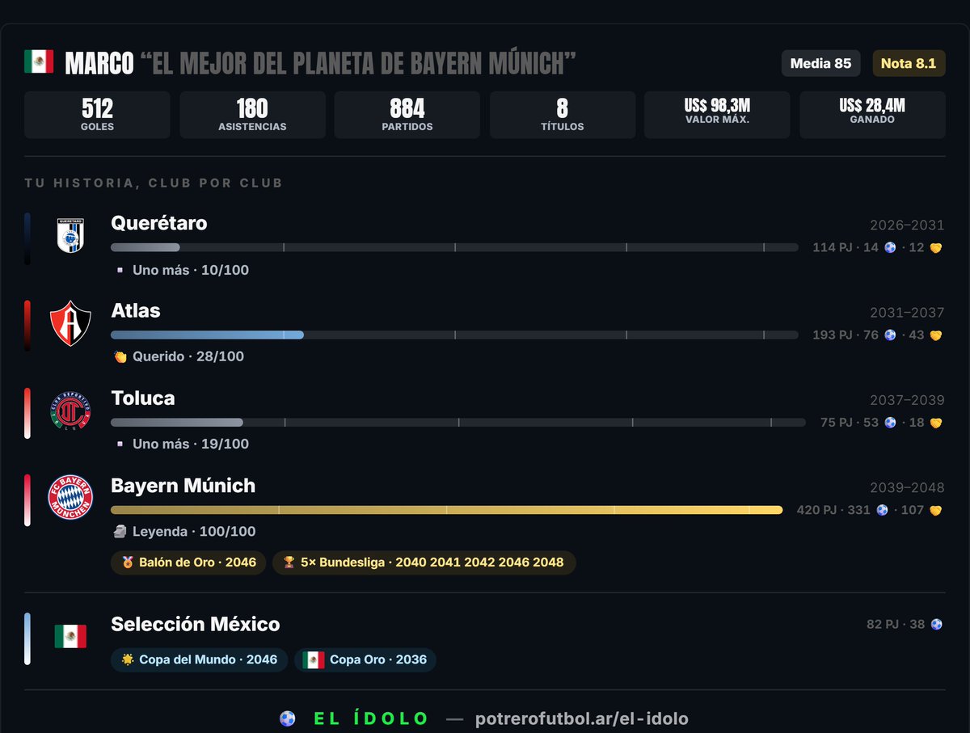Click the Toluca club name

point(142,398)
